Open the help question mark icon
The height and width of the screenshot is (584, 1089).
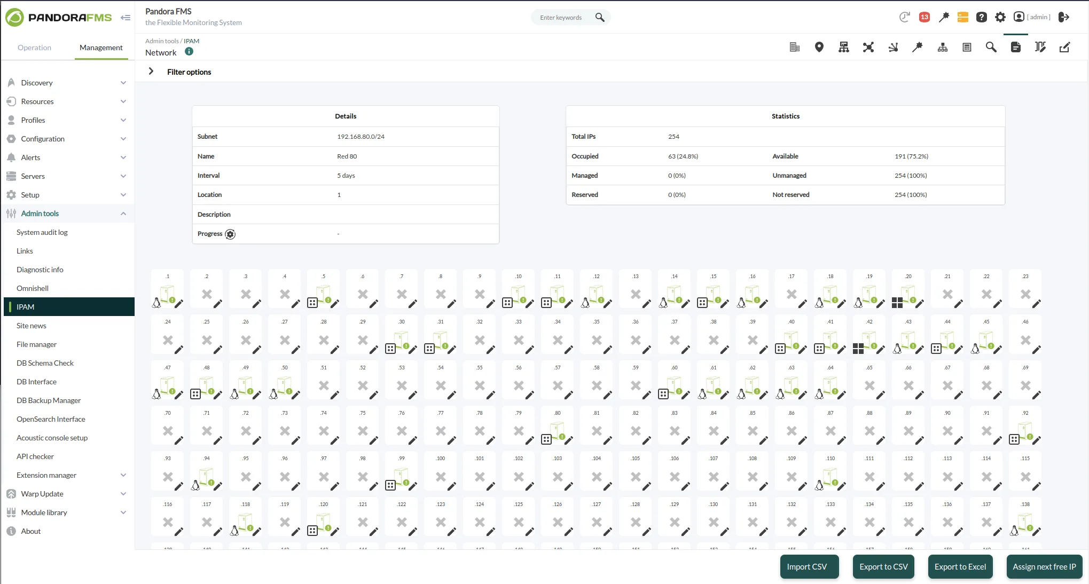982,17
